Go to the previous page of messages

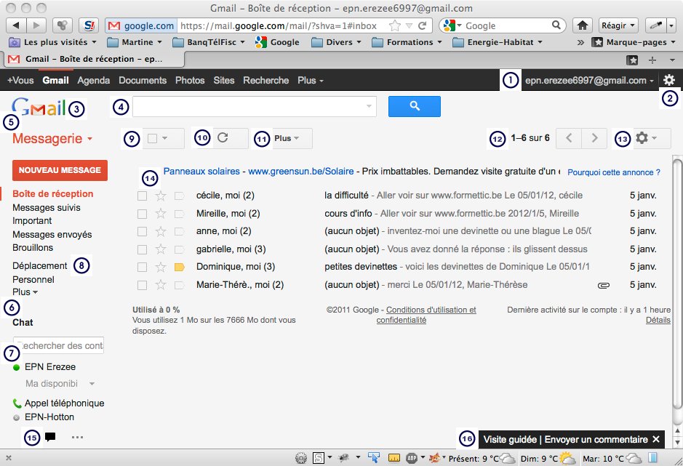569,138
